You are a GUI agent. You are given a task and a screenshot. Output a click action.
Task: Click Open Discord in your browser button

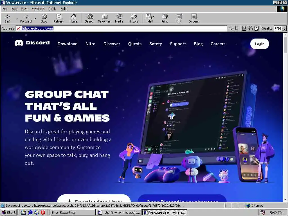point(182,198)
